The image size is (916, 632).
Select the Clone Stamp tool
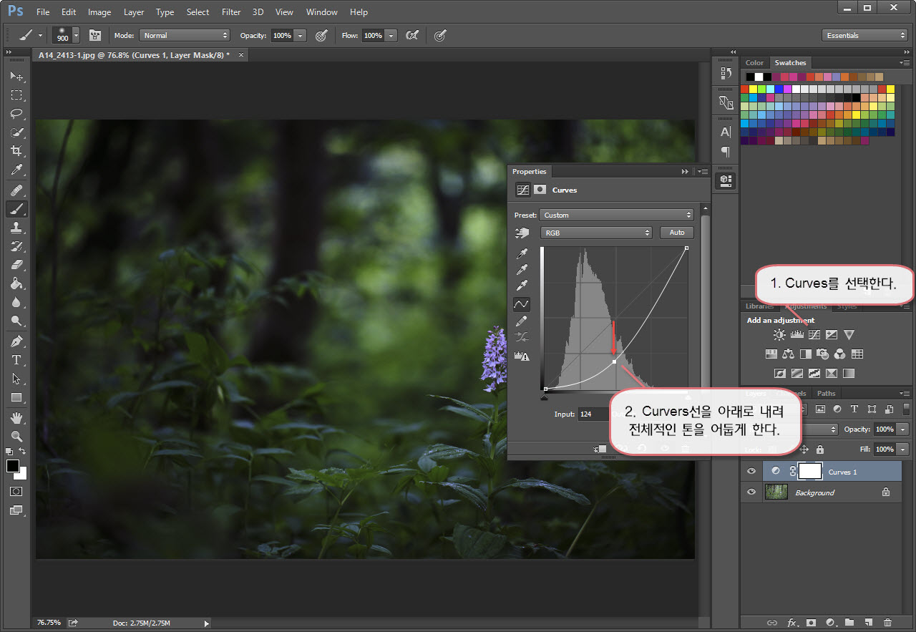point(16,228)
